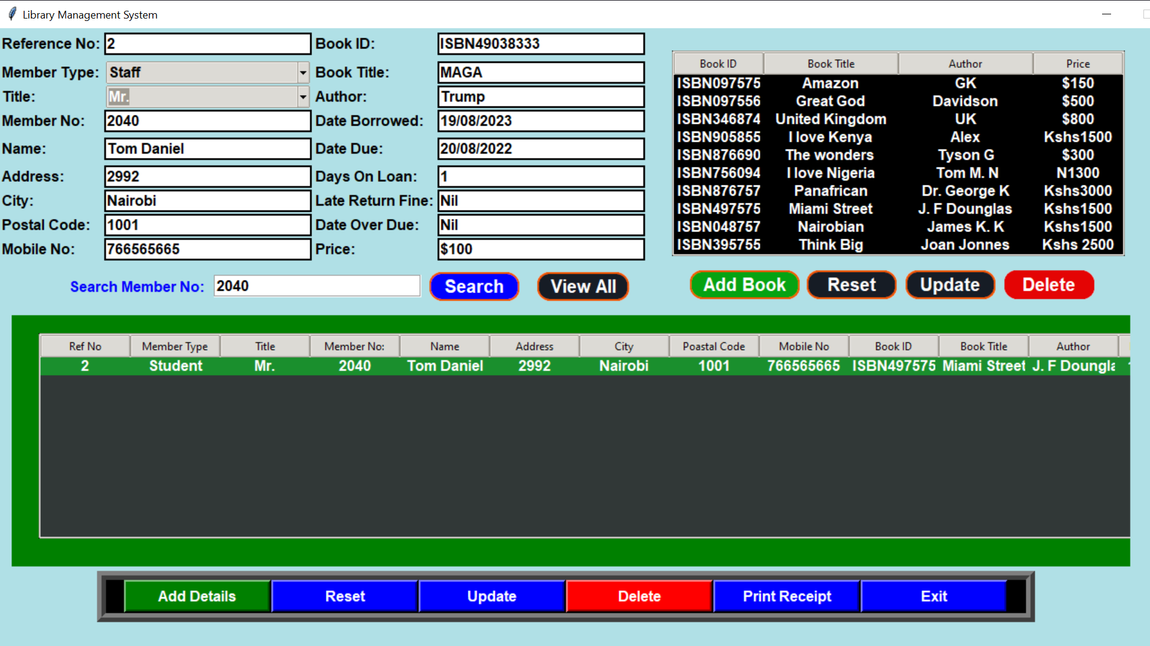Viewport: 1150px width, 646px height.
Task: Click the green Add Book button
Action: click(x=744, y=285)
